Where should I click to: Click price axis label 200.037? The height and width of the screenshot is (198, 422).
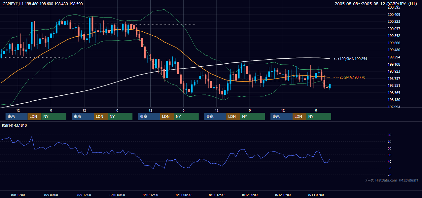(394, 29)
